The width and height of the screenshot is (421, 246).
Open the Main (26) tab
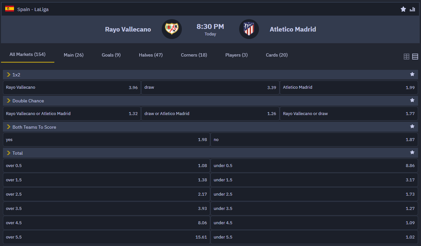[74, 55]
